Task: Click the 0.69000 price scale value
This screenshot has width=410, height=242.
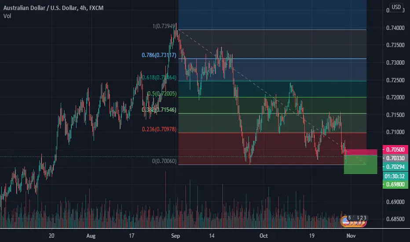Action: pyautogui.click(x=395, y=202)
